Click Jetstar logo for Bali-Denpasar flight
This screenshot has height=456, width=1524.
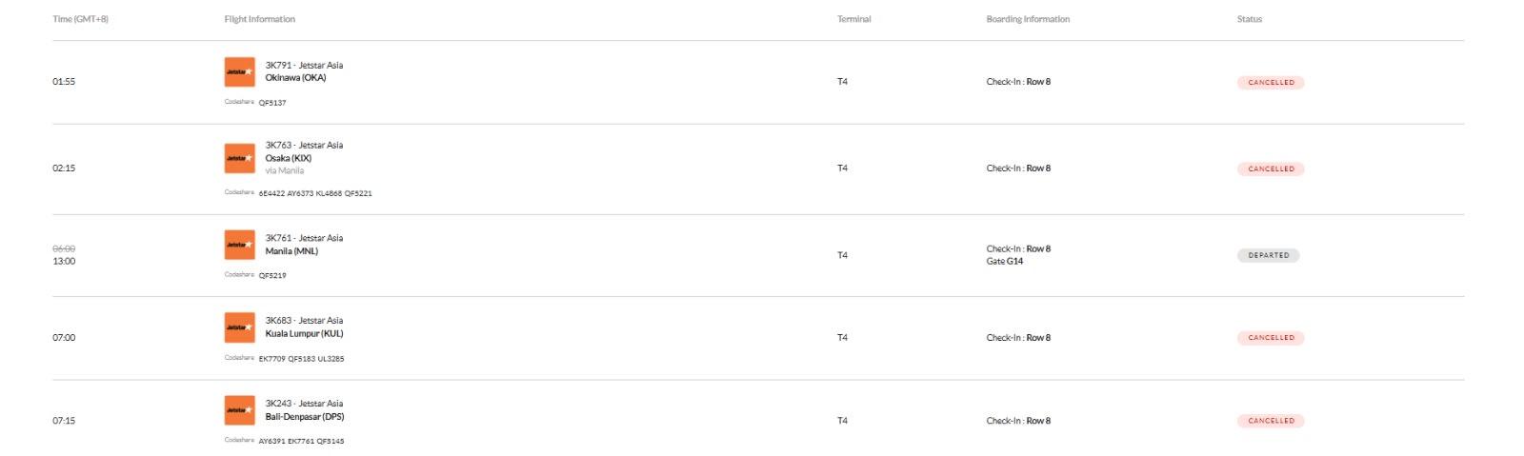pyautogui.click(x=239, y=410)
